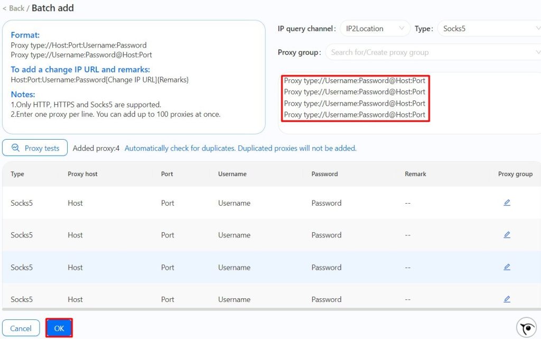Image resolution: width=541 pixels, height=339 pixels.
Task: Click the Type column header
Action: coord(17,174)
